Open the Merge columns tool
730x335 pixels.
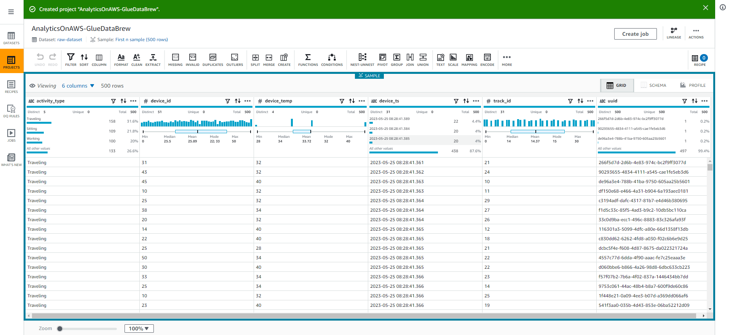pyautogui.click(x=269, y=60)
